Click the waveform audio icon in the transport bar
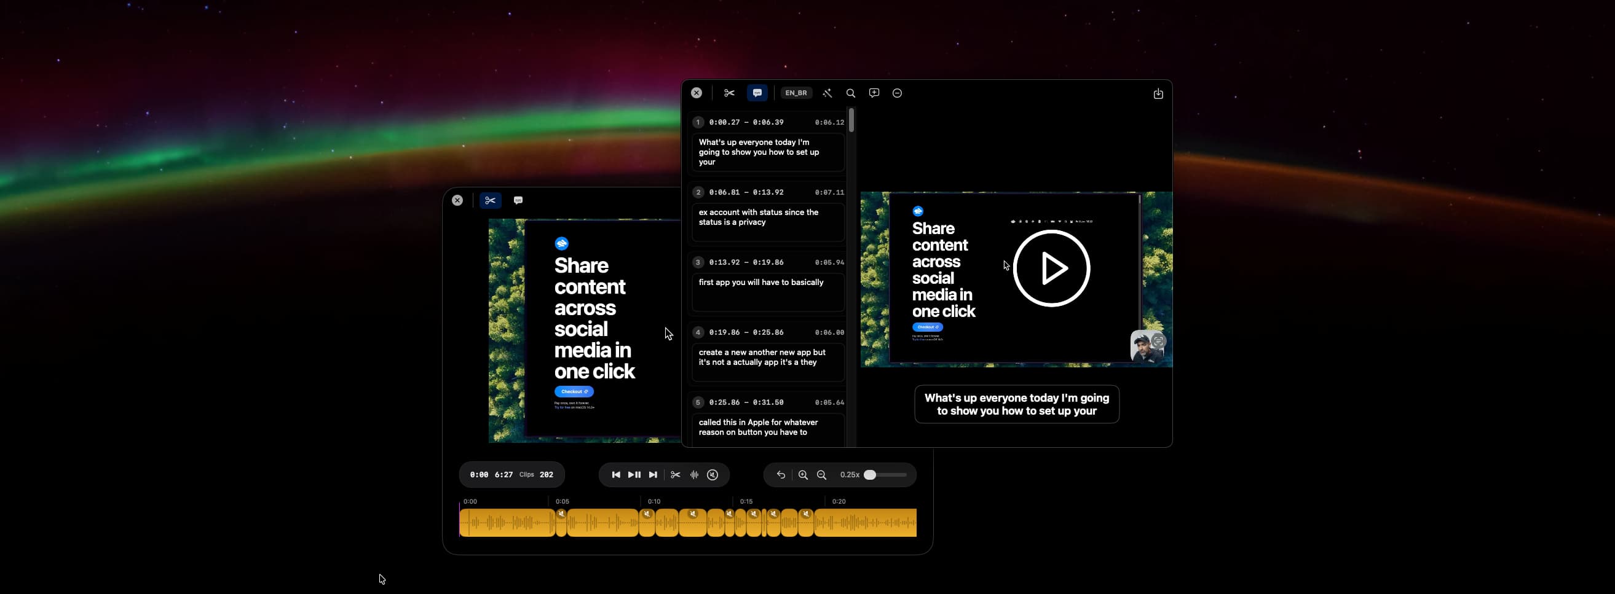This screenshot has width=1615, height=594. pos(694,474)
